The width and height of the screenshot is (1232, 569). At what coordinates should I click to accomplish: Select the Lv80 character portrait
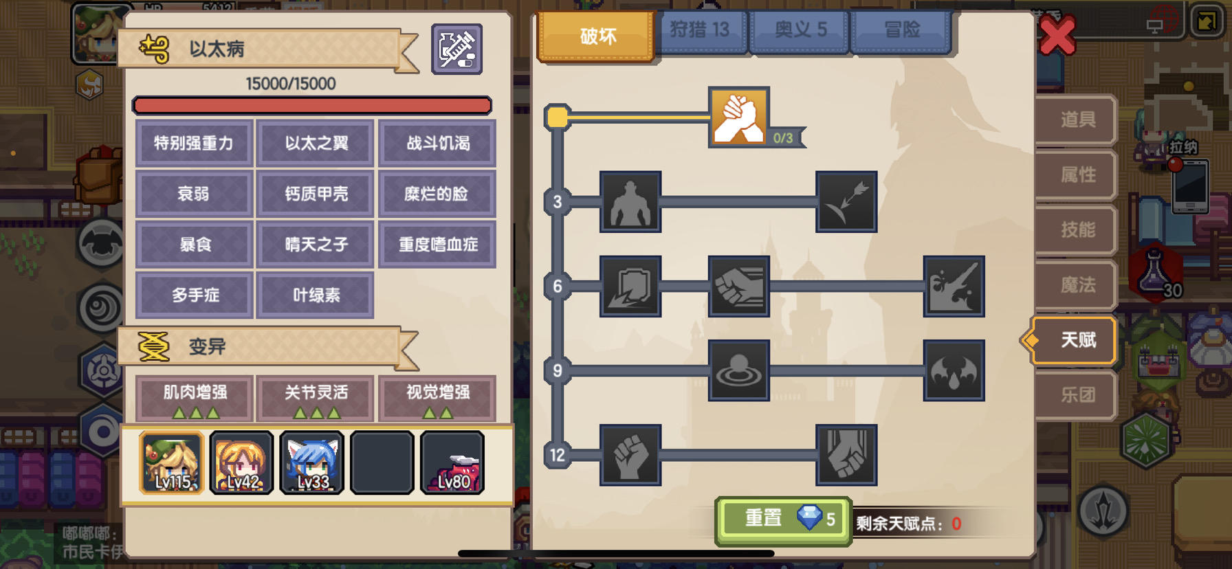[452, 462]
